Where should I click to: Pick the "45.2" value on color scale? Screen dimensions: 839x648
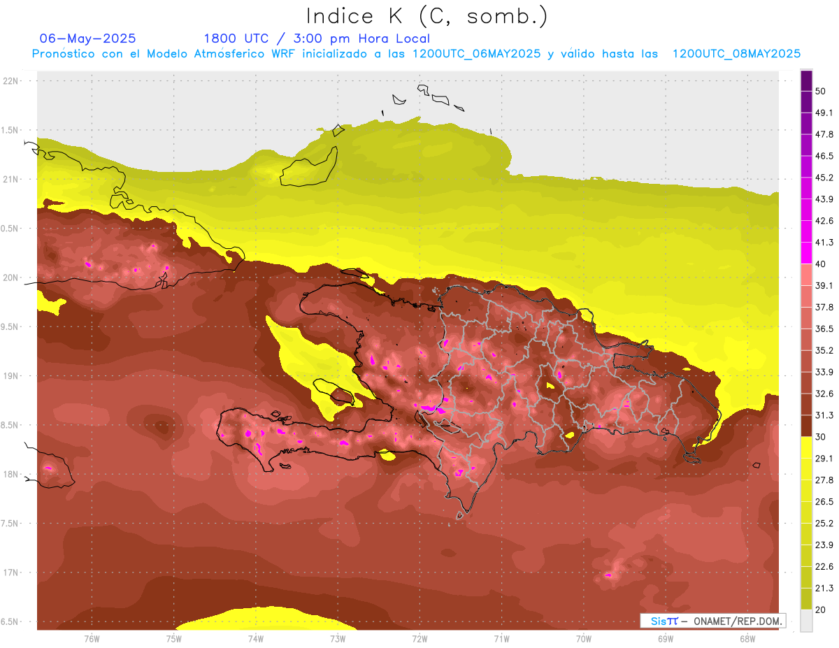click(x=824, y=178)
